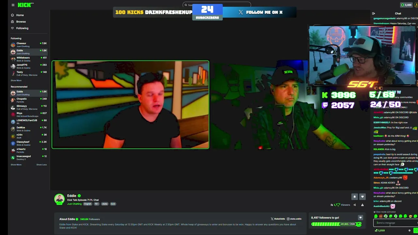The width and height of the screenshot is (418, 235).
Task: Open the Just Chatting category link below title
Action: tap(74, 204)
